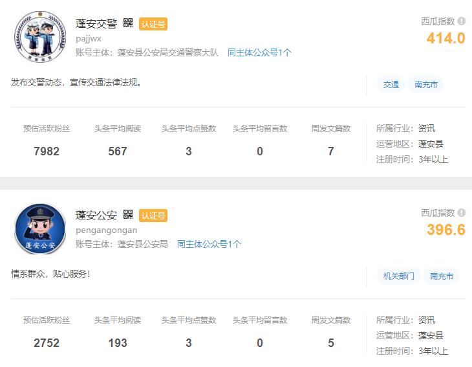View 同主体公众号1个 link under 蓬安公安
This screenshot has height=367, width=472.
click(x=209, y=244)
